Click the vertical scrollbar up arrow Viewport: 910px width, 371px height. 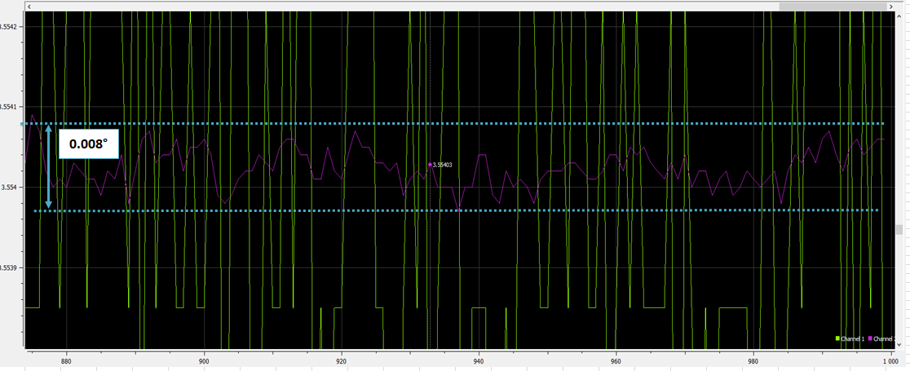click(899, 16)
